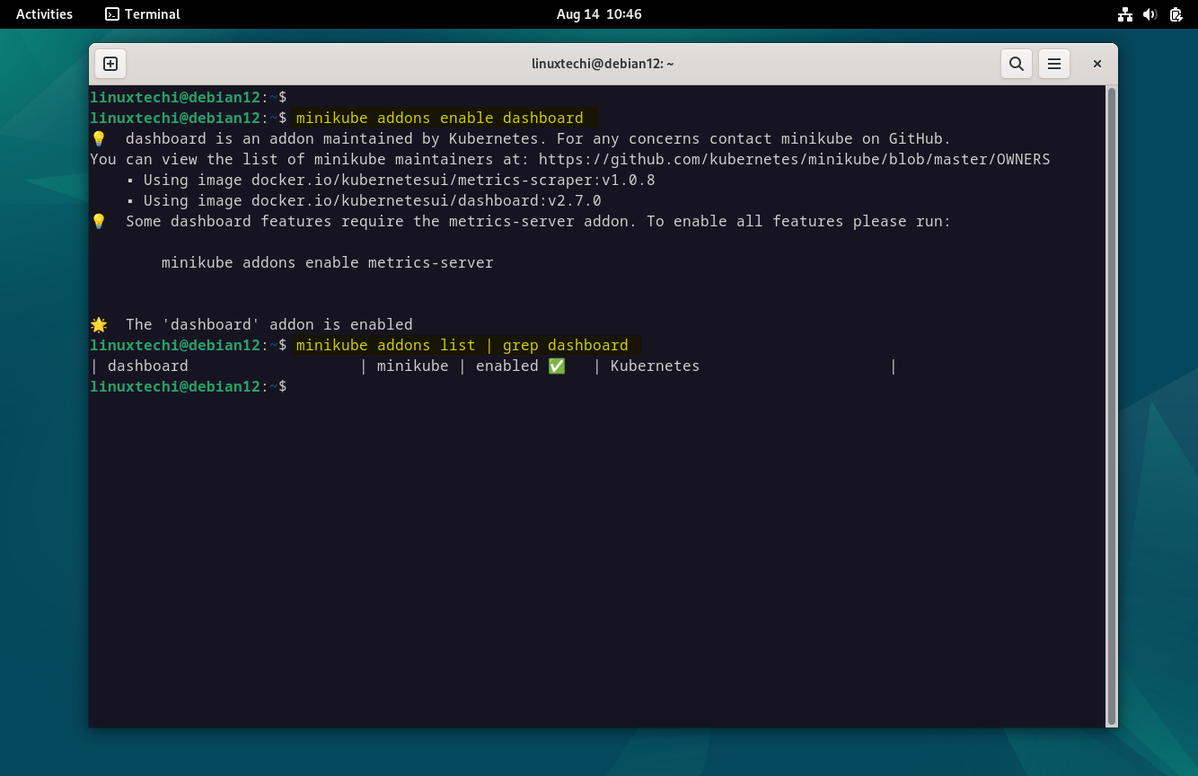Open the clock showing Aug 14 10:46

point(599,14)
